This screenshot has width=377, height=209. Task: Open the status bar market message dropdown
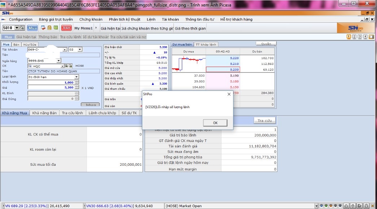point(316,206)
